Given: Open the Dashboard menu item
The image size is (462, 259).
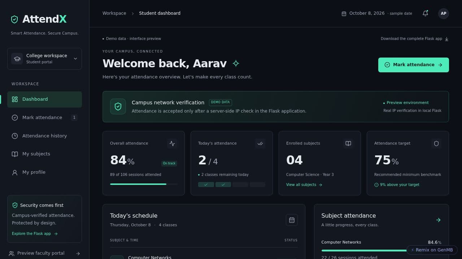Looking at the screenshot, I should coord(44,99).
